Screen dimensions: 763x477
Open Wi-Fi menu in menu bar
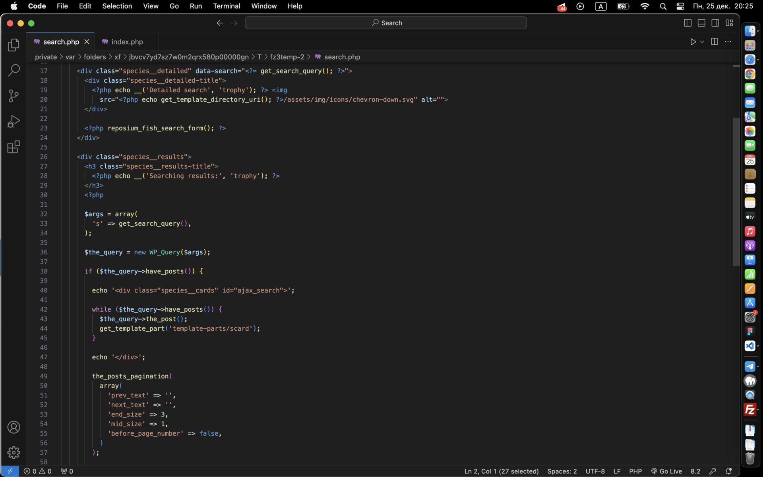[645, 6]
